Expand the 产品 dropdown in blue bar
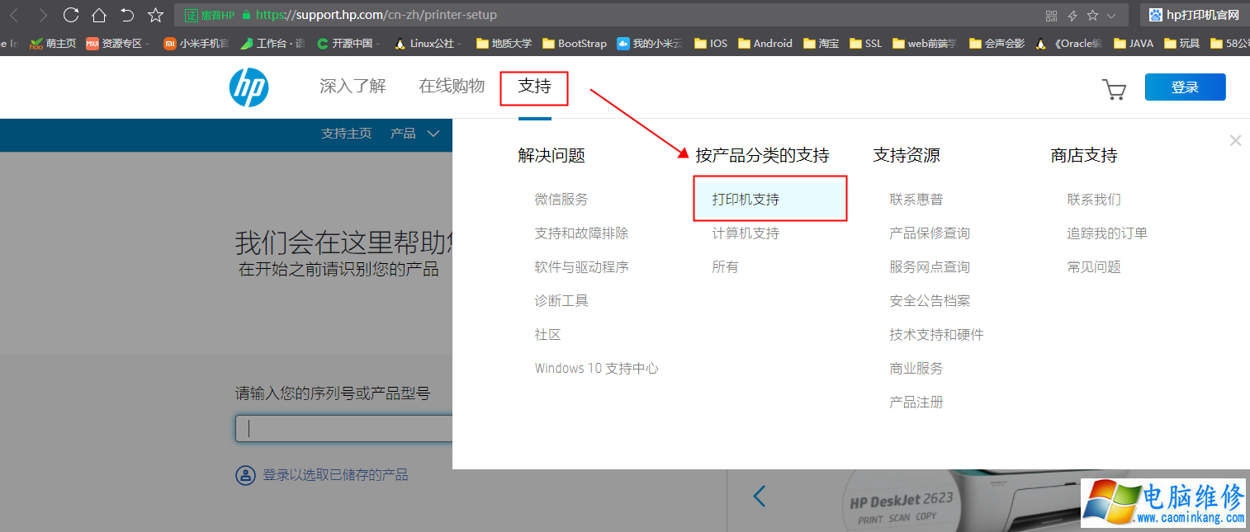Image resolution: width=1250 pixels, height=532 pixels. pos(415,134)
